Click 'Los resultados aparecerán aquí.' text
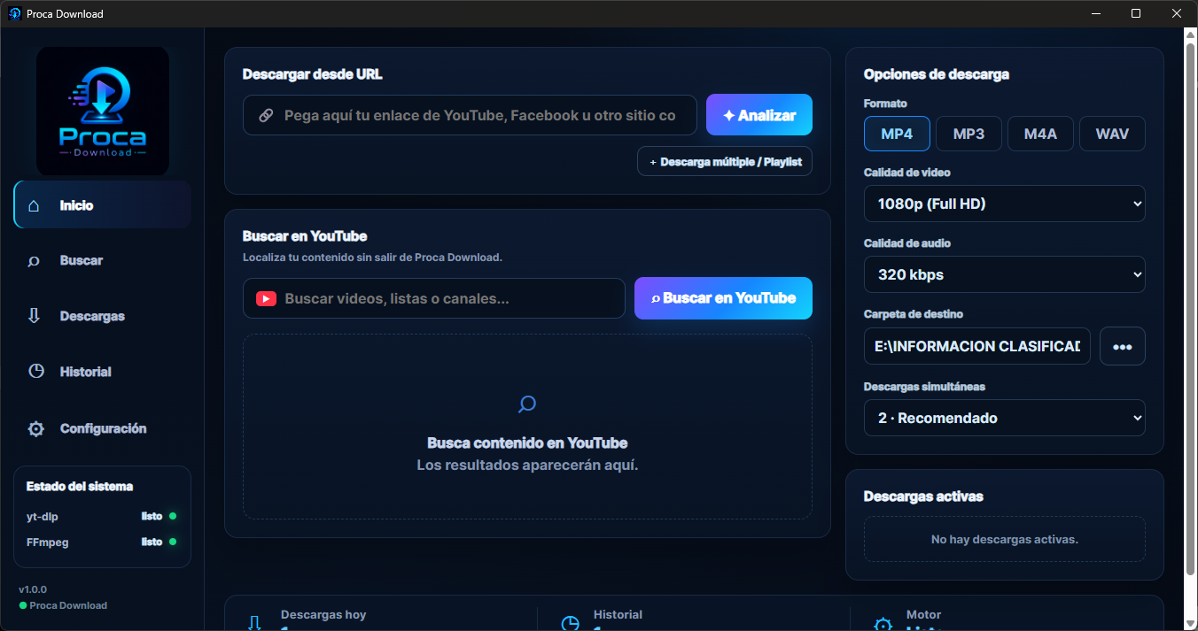This screenshot has height=631, width=1198. tap(527, 465)
